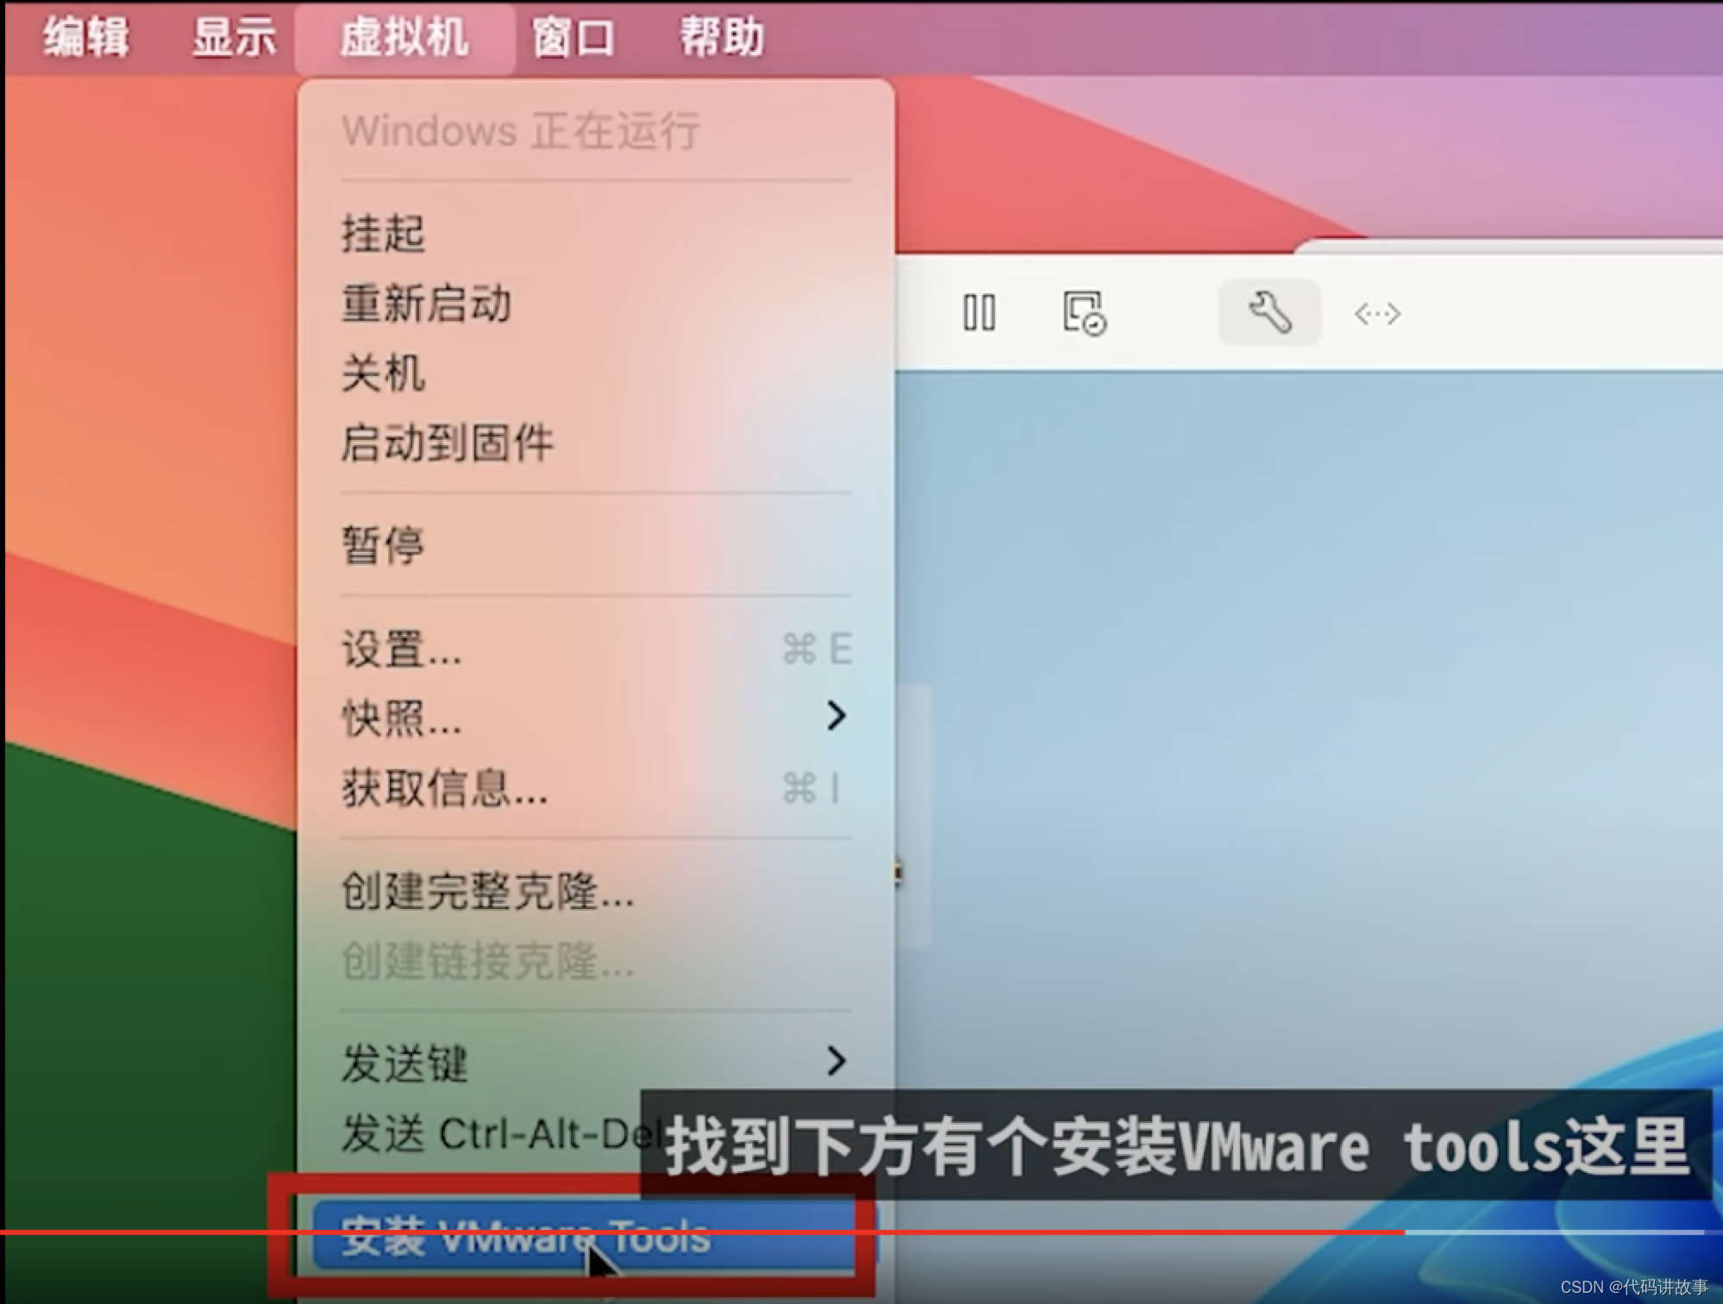Open the 帮助 menu
1723x1304 pixels.
[x=722, y=38]
